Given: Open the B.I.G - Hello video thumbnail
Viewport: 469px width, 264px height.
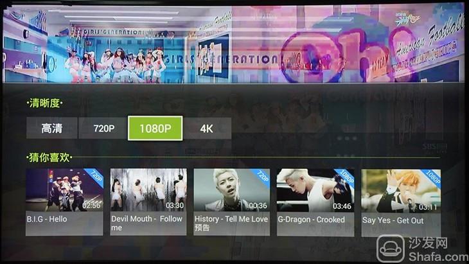Looking at the screenshot, I should (x=65, y=202).
